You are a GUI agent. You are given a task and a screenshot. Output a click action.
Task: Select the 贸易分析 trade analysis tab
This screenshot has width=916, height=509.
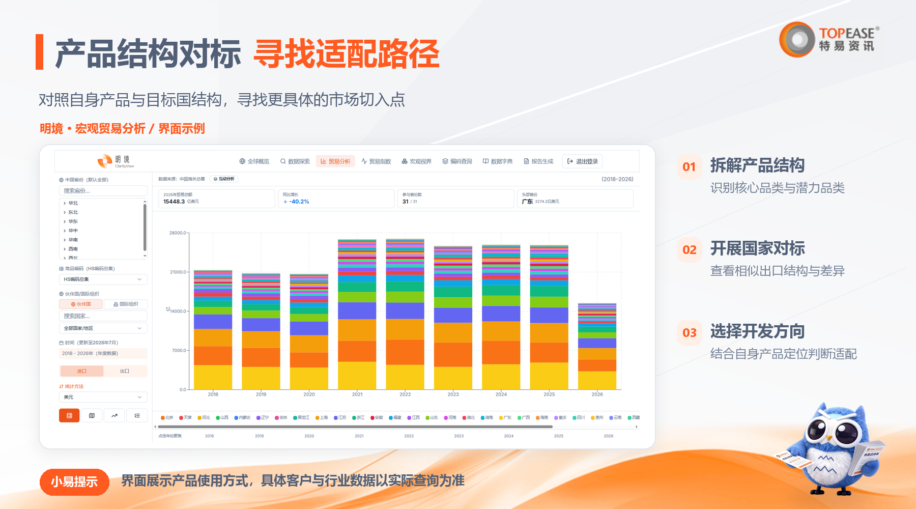coord(335,161)
